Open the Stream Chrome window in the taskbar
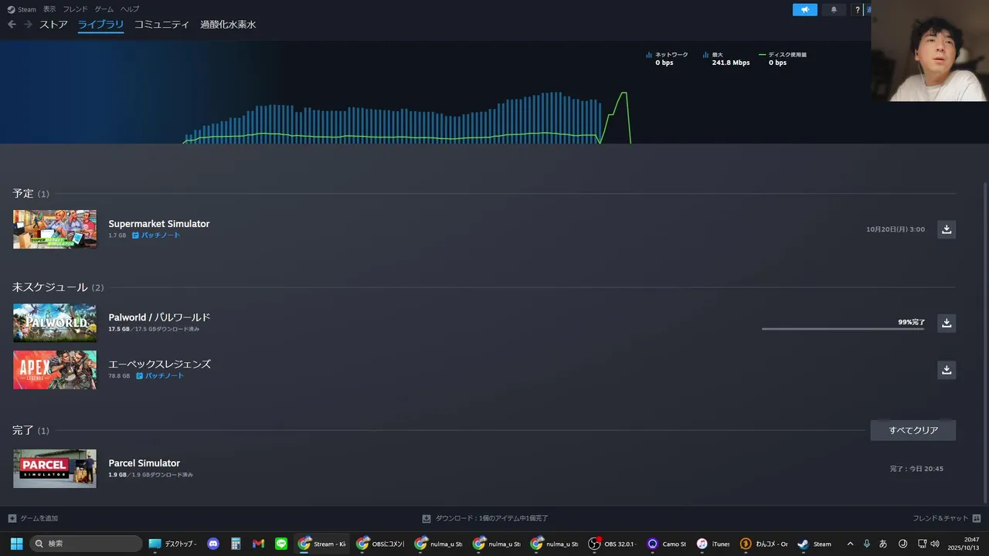Viewport: 989px width, 556px height. tap(322, 544)
